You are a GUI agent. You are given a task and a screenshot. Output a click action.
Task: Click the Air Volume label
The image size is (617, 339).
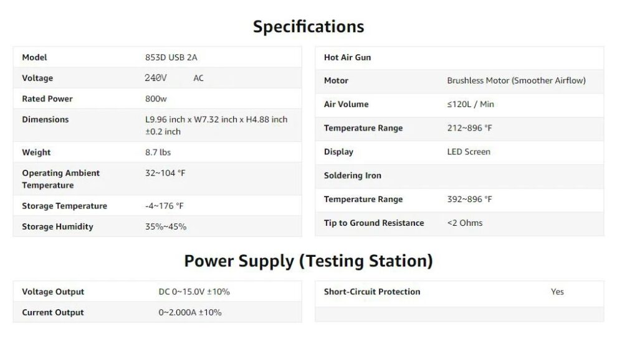click(346, 104)
